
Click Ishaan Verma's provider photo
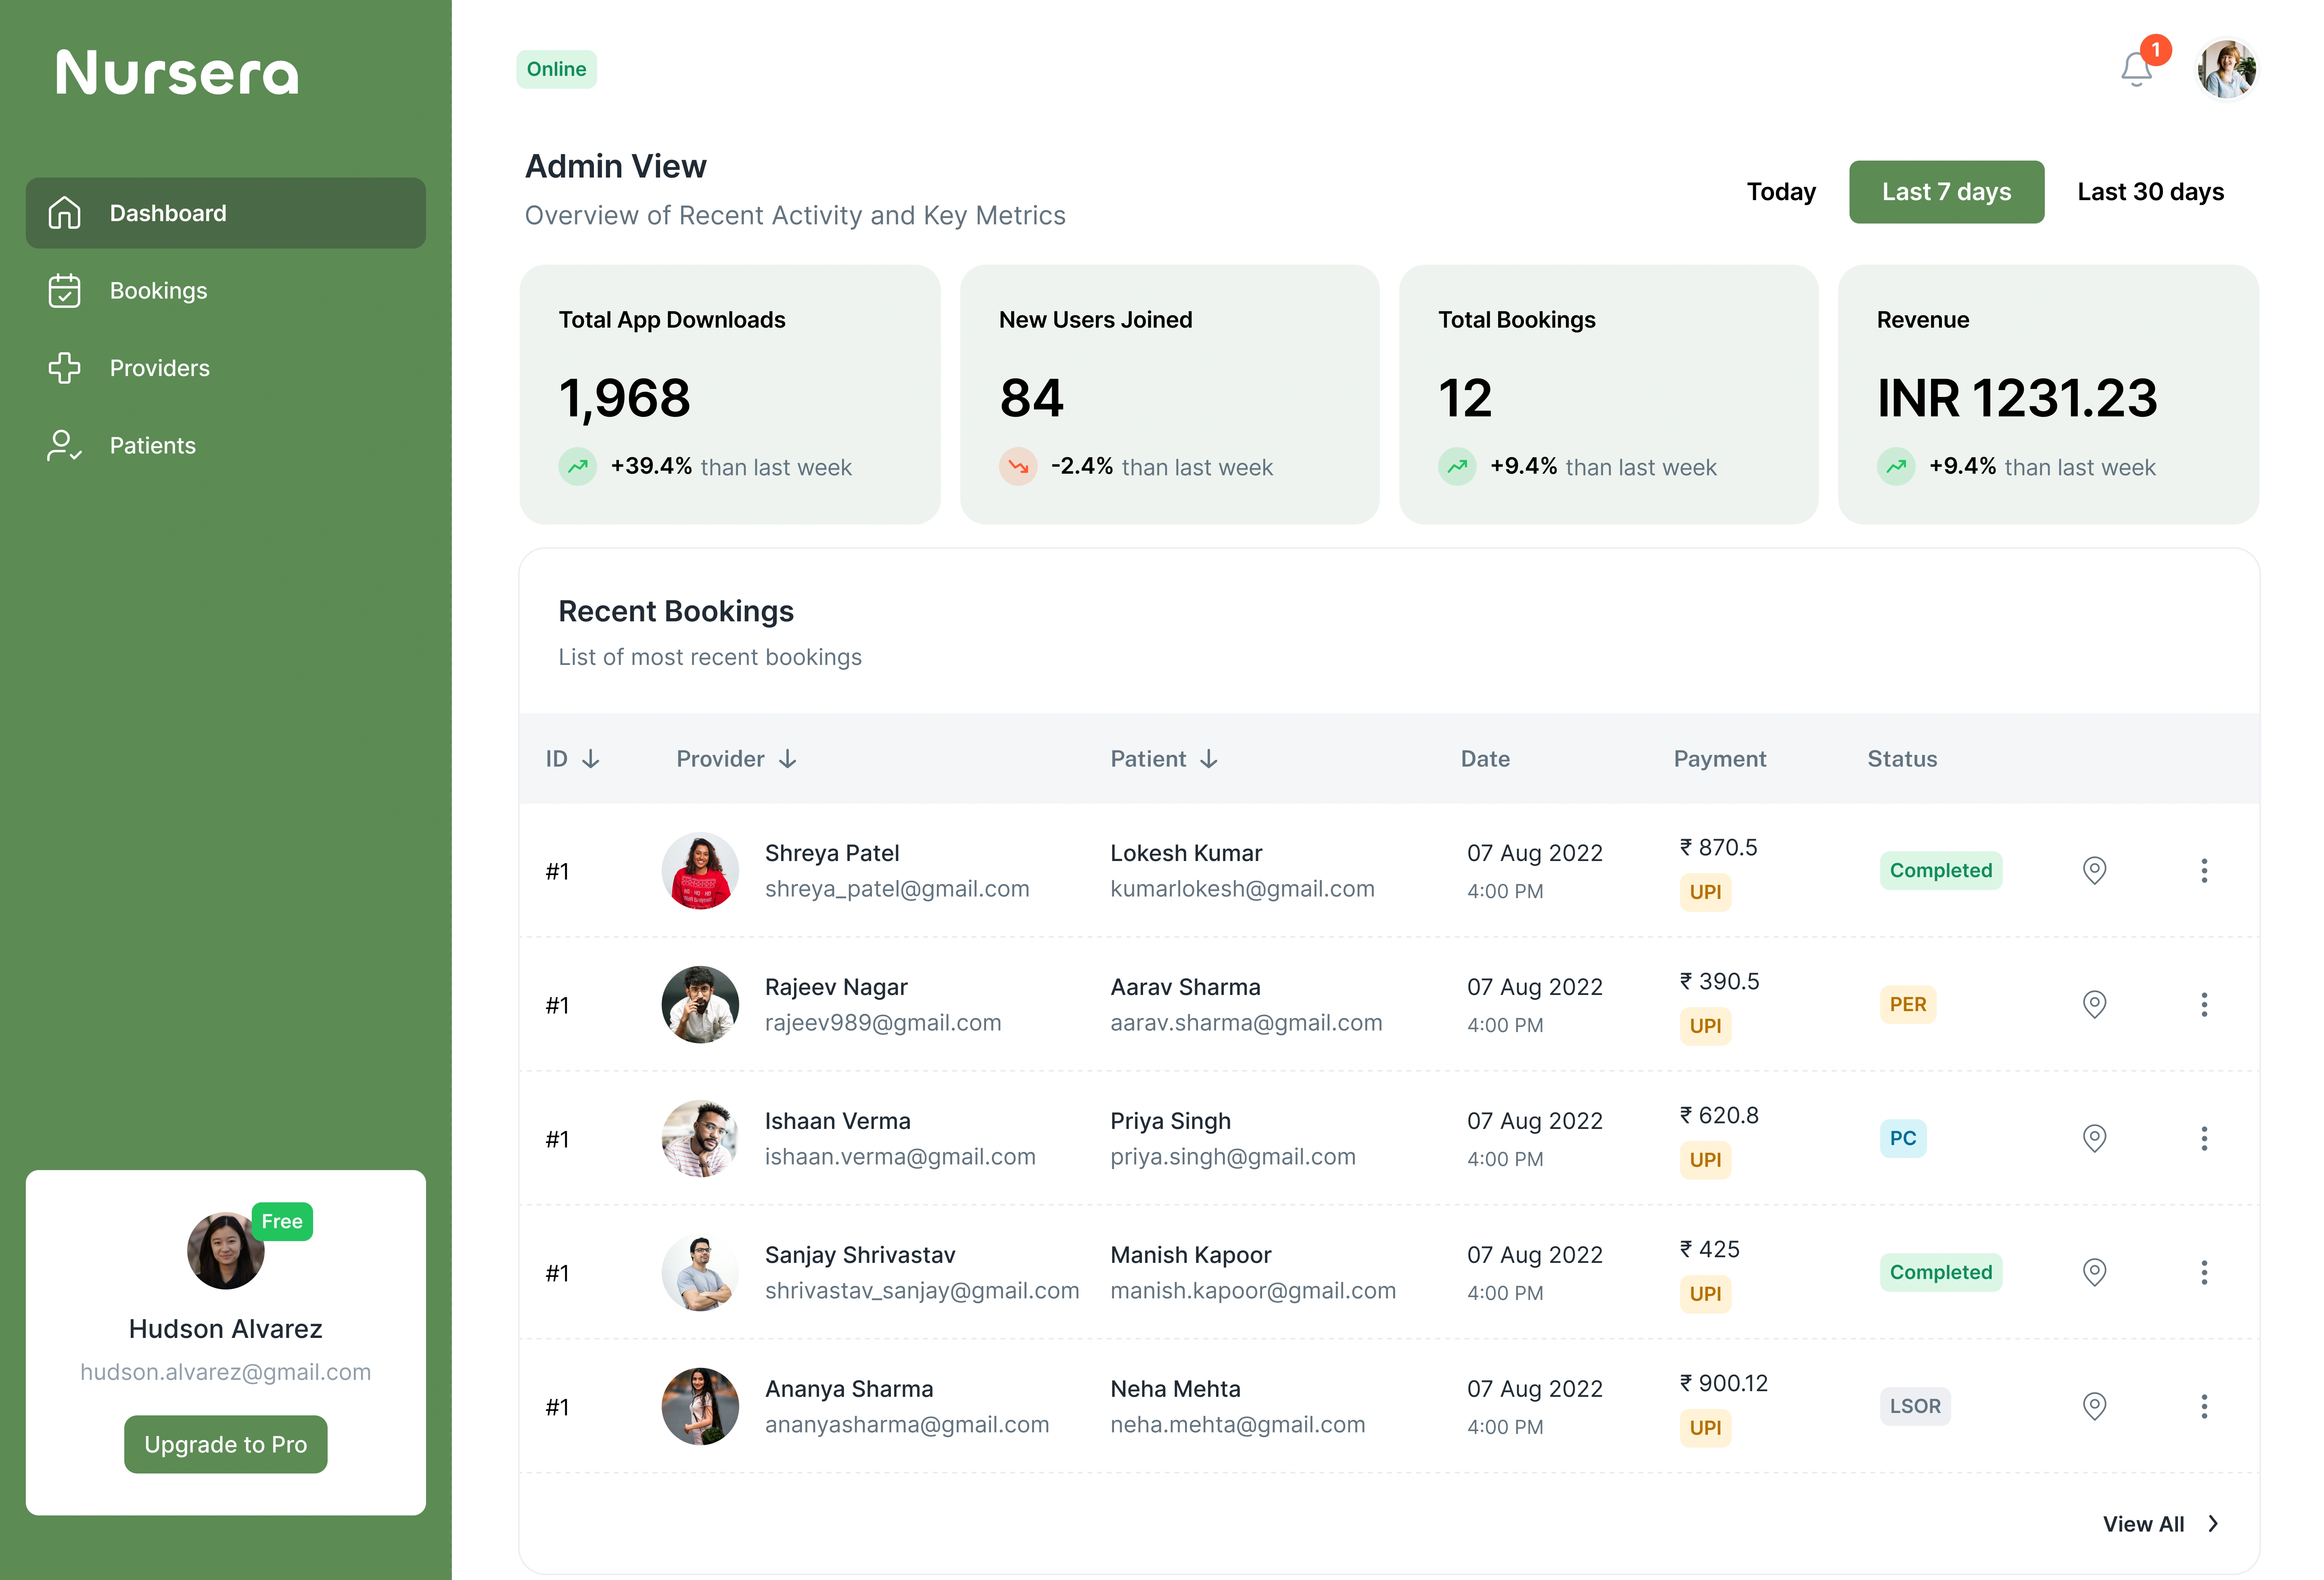[700, 1138]
